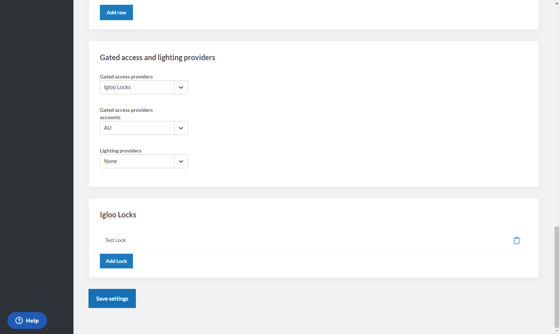This screenshot has height=334, width=560.
Task: Open the Gated access providers dropdown arrow
Action: tap(181, 87)
